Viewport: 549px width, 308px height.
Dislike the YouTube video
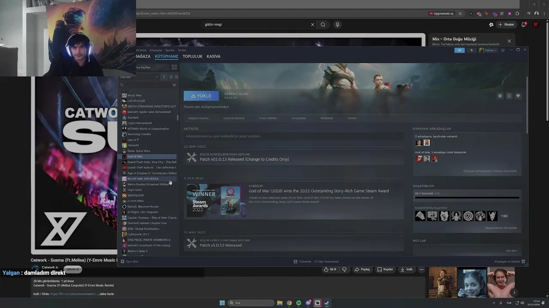344,269
